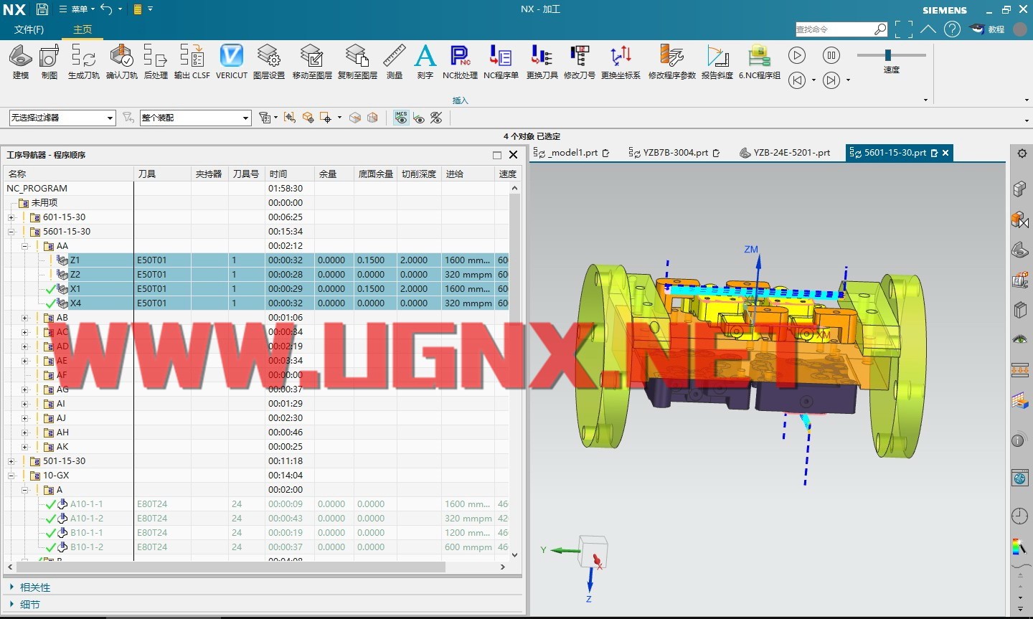Switch to the YZB7B-3004.prt tab
The image size is (1033, 619).
click(x=674, y=153)
